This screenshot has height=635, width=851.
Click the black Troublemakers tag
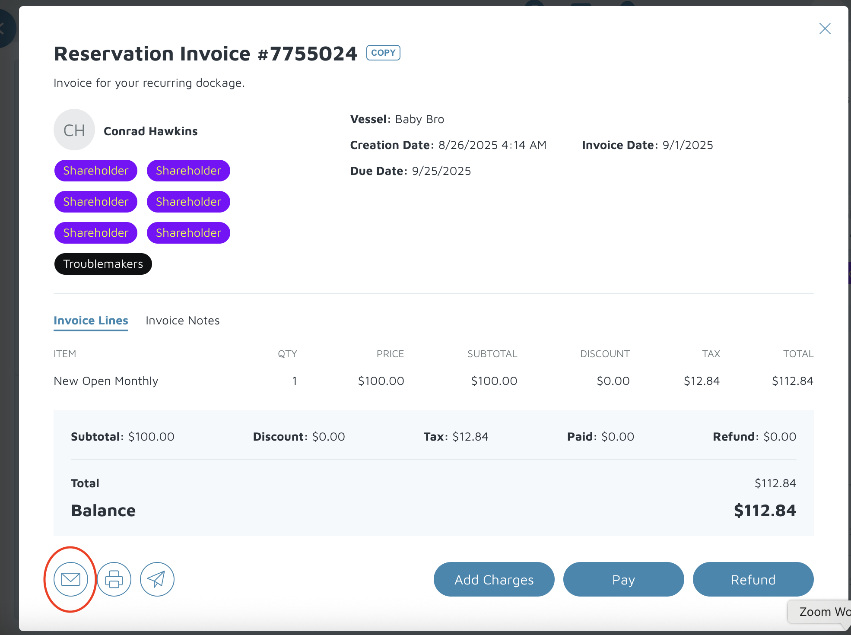click(x=103, y=264)
